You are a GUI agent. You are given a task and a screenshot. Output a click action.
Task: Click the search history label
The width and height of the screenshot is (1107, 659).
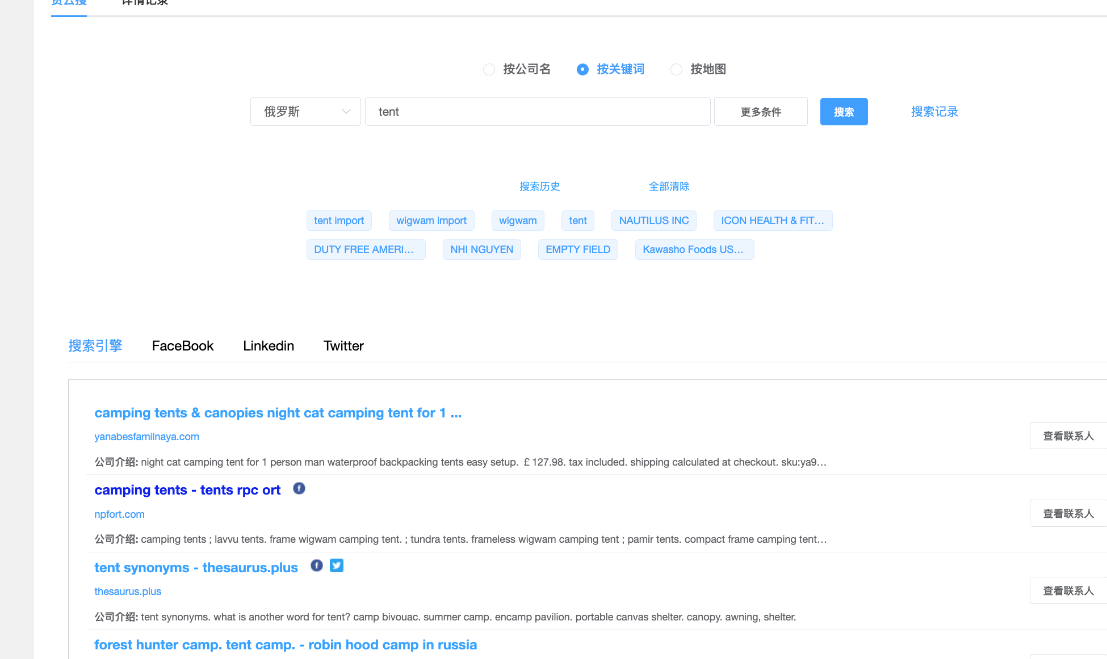tap(539, 187)
